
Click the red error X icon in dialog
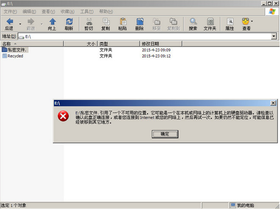(x=63, y=116)
